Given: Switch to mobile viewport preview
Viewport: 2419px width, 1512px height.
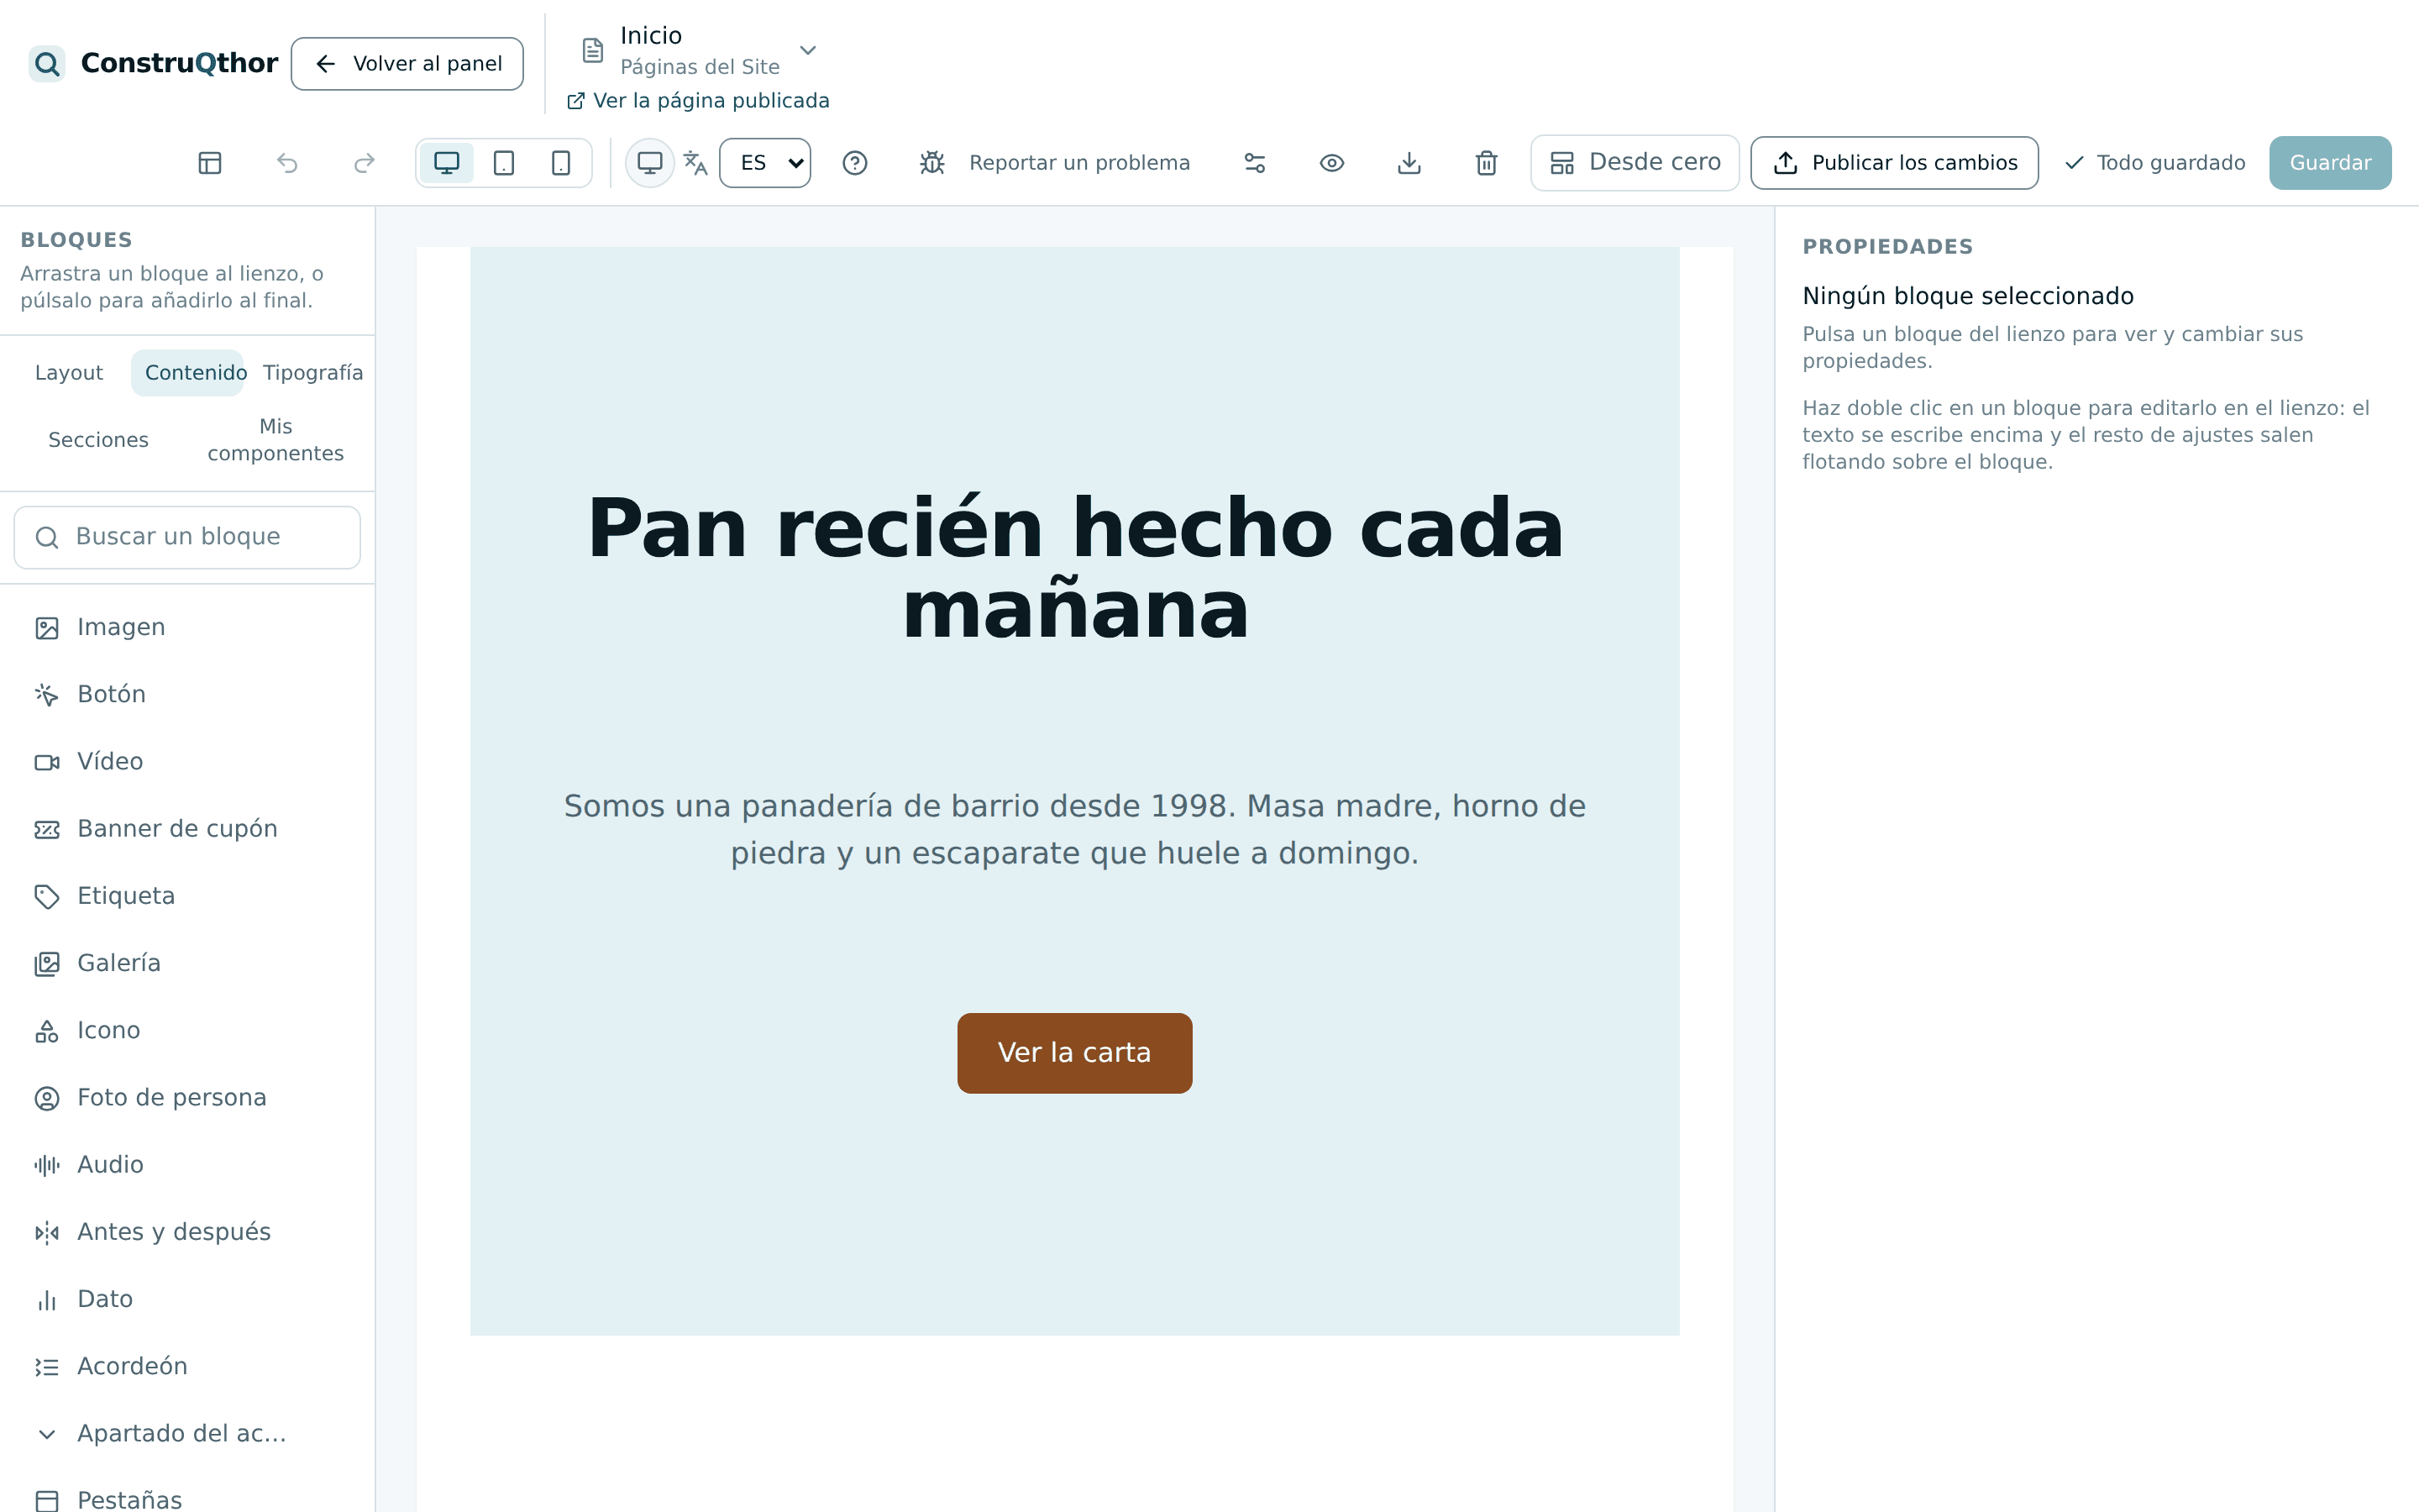Looking at the screenshot, I should 561,163.
